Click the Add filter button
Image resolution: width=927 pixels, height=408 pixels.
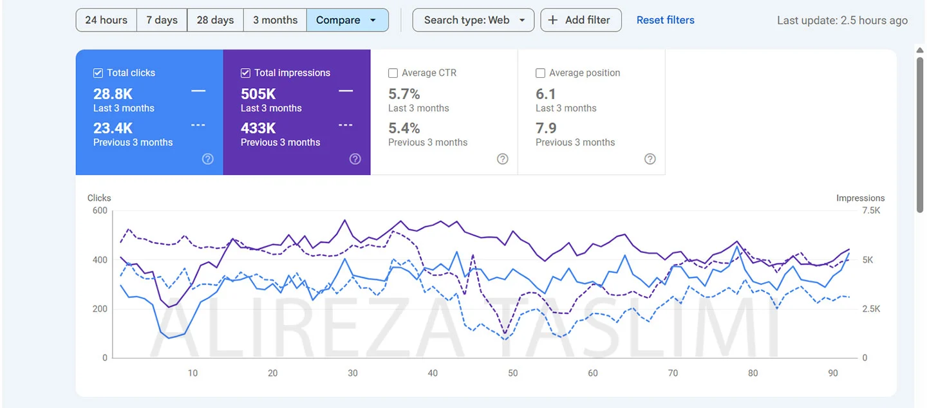[x=580, y=20]
